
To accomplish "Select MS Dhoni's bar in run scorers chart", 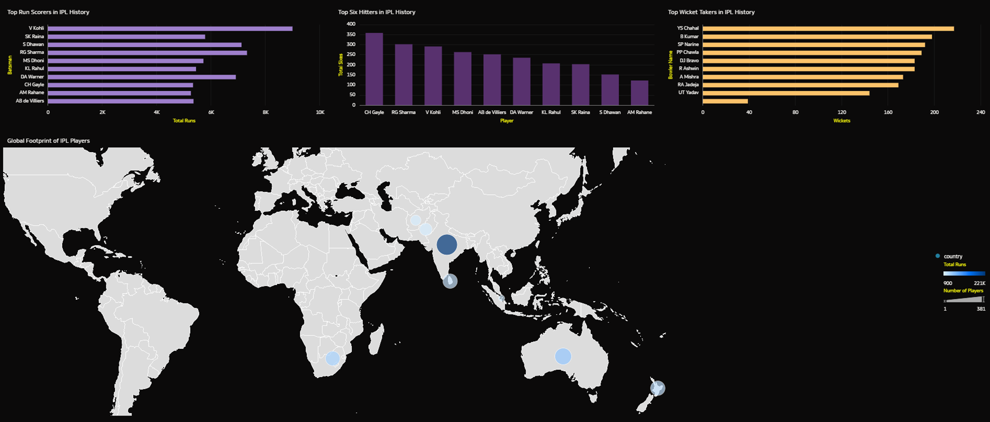I will point(125,61).
